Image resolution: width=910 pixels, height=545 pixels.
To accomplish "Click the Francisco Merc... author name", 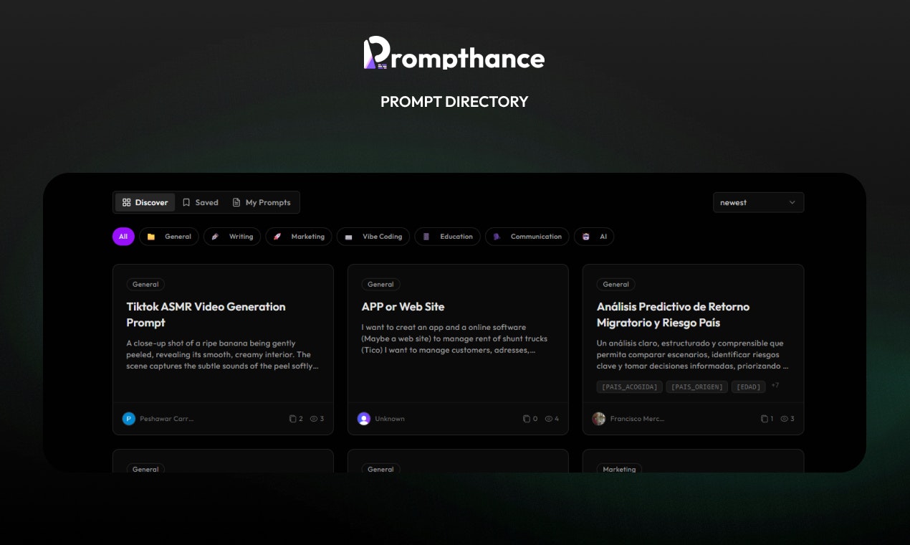I will [x=638, y=419].
